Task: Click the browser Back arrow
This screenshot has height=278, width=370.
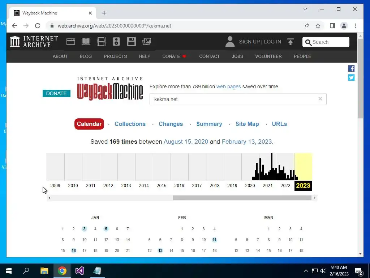Action: pyautogui.click(x=14, y=26)
